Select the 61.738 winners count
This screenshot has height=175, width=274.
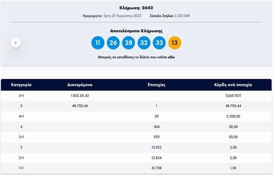pyautogui.click(x=156, y=168)
